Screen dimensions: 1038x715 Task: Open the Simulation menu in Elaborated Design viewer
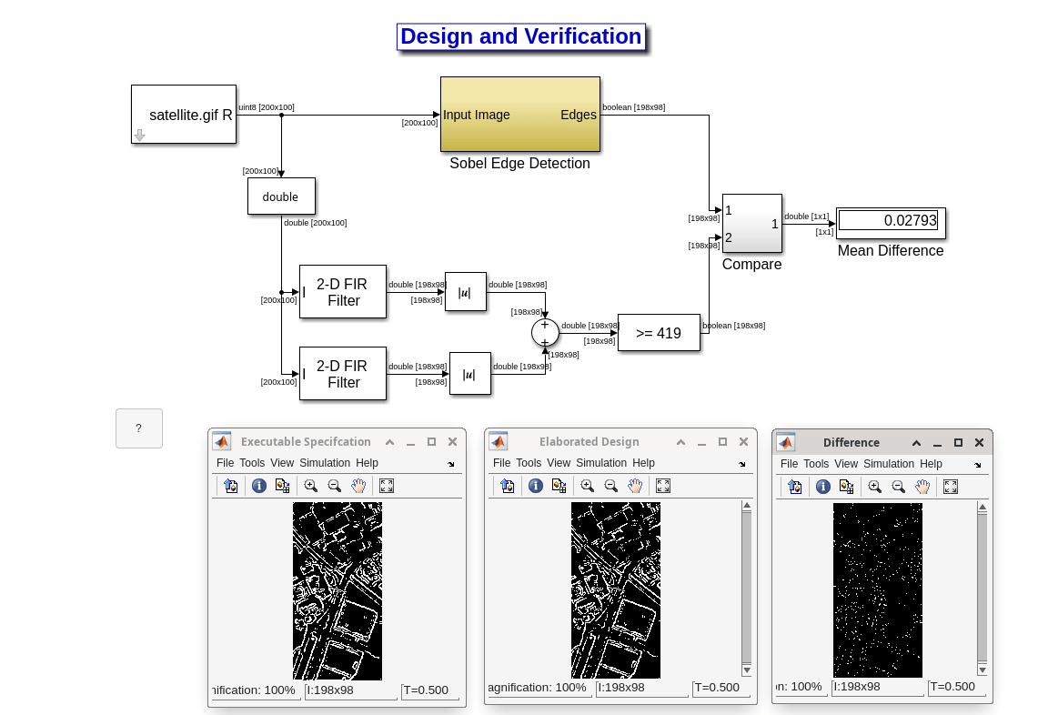click(x=600, y=462)
